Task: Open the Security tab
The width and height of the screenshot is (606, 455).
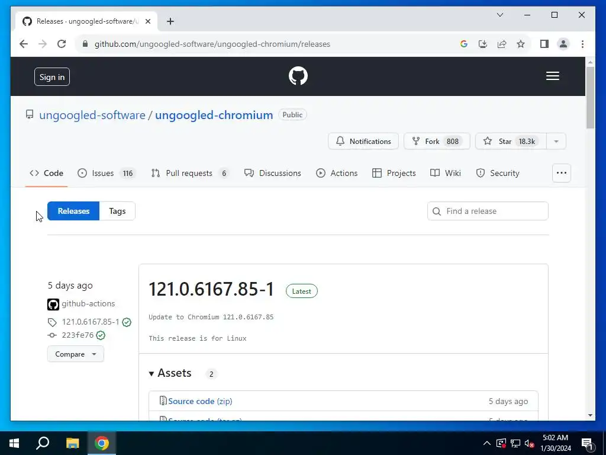Action: tap(497, 173)
